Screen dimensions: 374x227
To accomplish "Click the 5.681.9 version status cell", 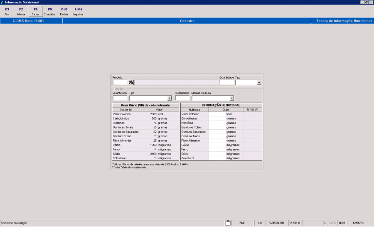I will pos(295,223).
